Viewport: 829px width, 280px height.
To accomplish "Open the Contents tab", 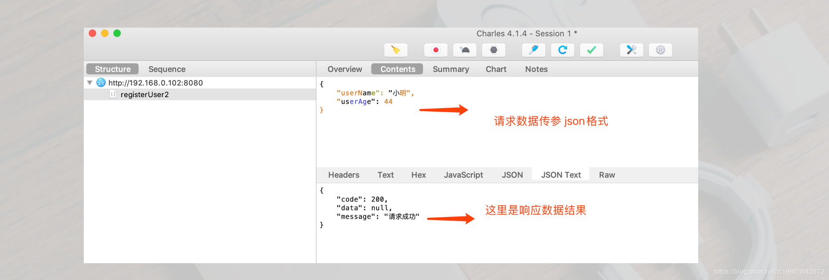I will point(397,69).
